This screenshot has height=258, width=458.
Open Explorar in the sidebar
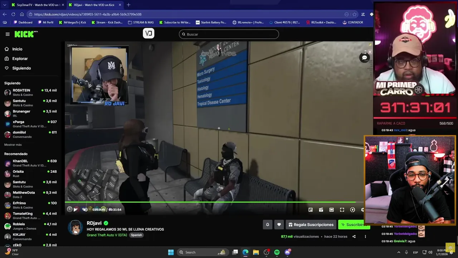point(20,58)
